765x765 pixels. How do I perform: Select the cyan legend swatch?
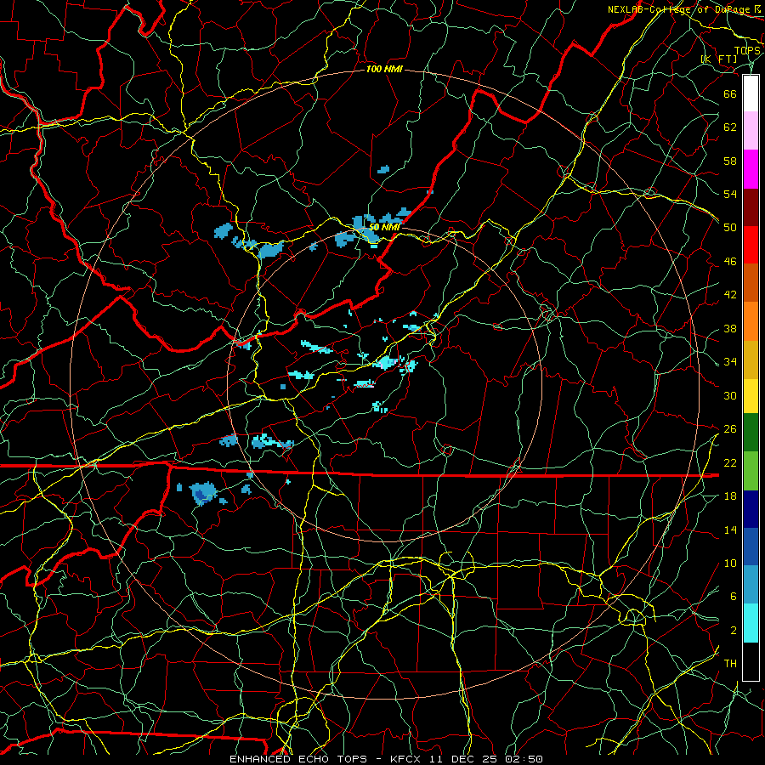751,623
